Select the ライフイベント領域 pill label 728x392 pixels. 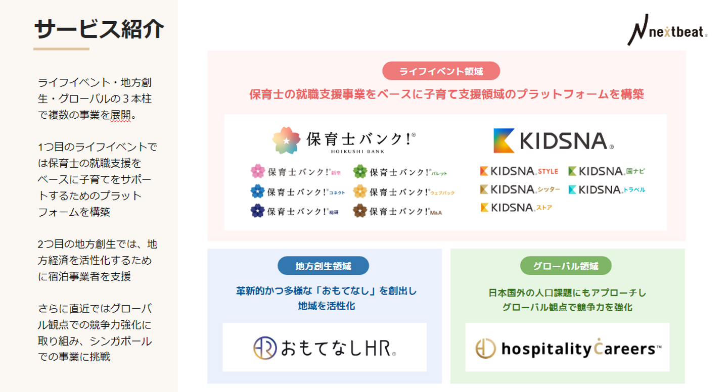coord(441,71)
